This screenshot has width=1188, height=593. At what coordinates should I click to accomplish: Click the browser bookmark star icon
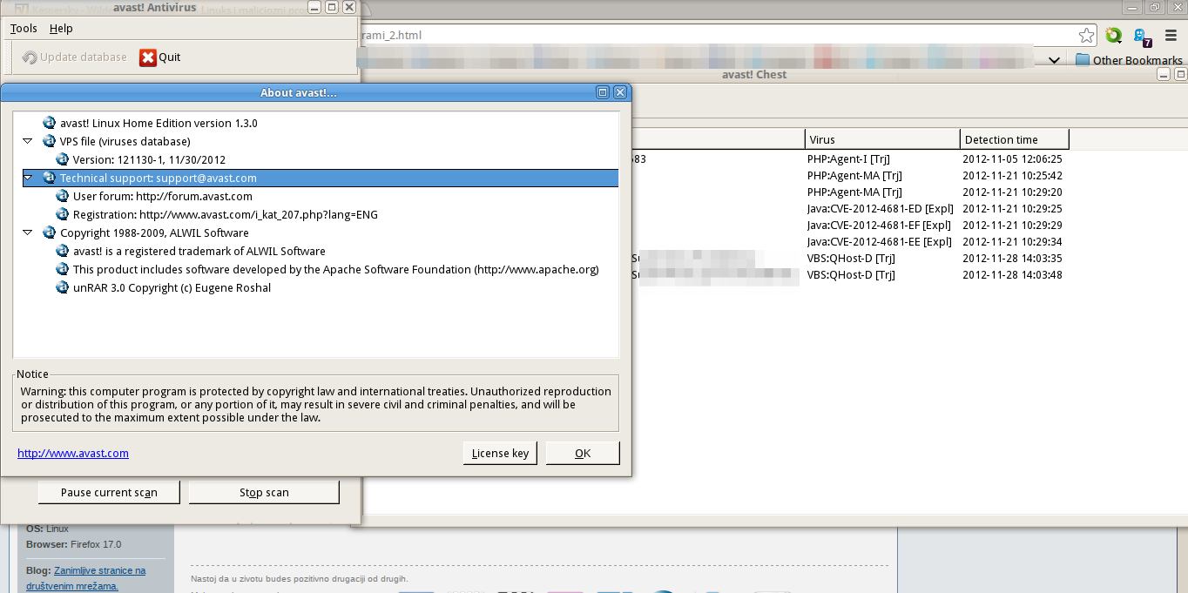(1086, 36)
